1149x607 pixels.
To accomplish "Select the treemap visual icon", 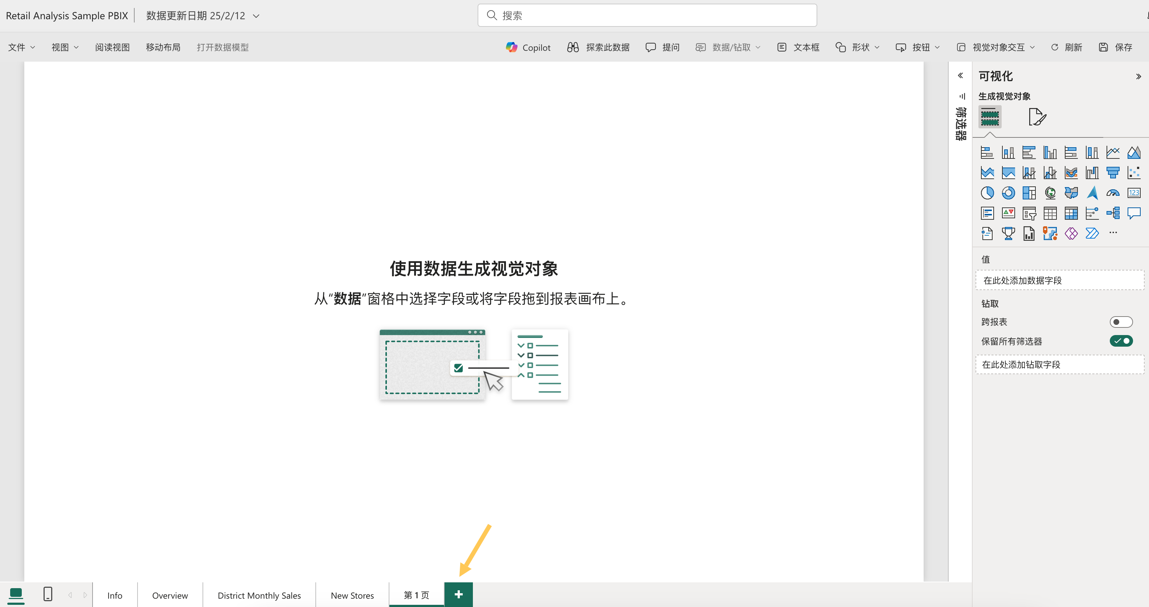I will point(1030,193).
